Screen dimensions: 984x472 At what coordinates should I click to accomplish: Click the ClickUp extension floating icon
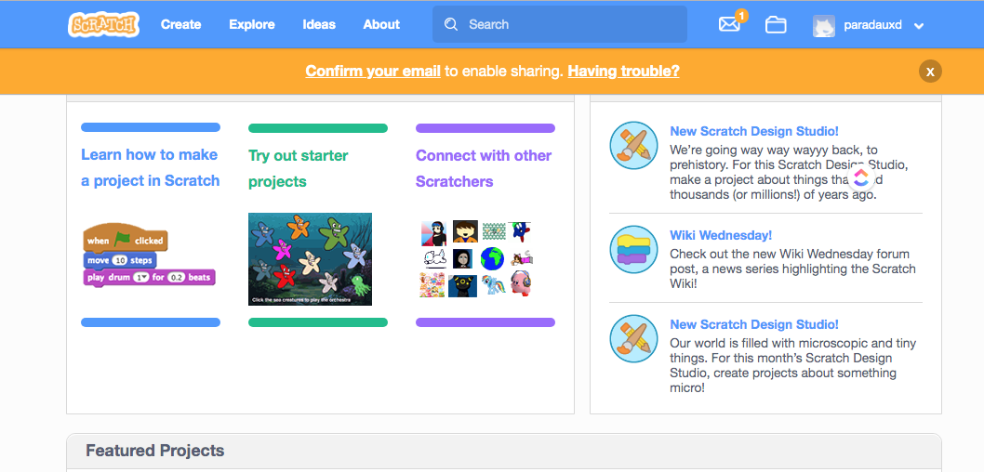(861, 177)
